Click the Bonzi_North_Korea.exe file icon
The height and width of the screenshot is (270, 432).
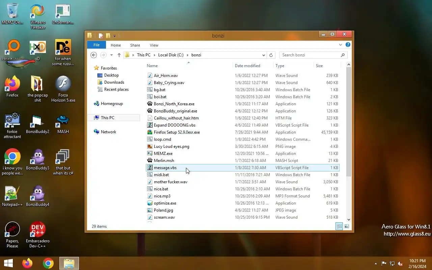pos(150,104)
